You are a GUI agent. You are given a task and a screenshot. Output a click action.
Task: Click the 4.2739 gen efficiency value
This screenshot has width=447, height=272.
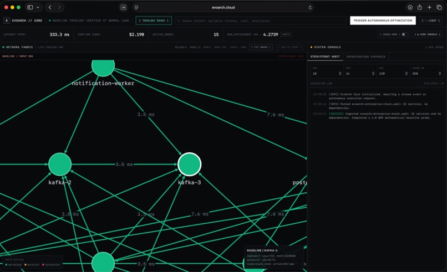[271, 34]
